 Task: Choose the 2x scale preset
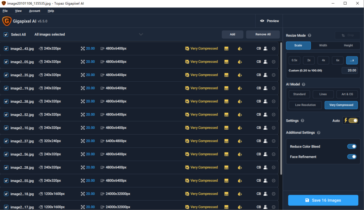coord(309,60)
